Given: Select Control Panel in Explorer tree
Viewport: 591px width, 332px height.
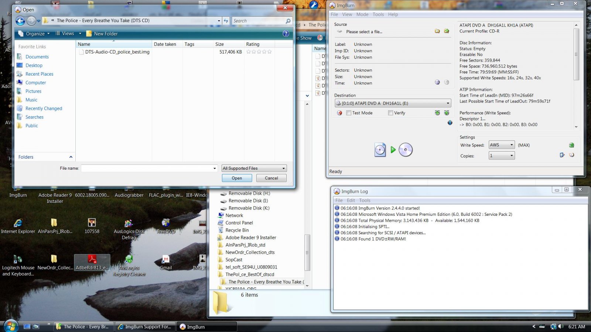Looking at the screenshot, I should pos(239,223).
